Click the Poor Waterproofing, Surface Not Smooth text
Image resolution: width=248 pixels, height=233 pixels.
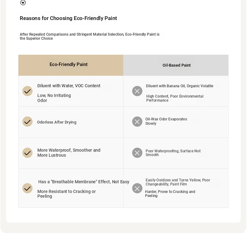(x=173, y=153)
